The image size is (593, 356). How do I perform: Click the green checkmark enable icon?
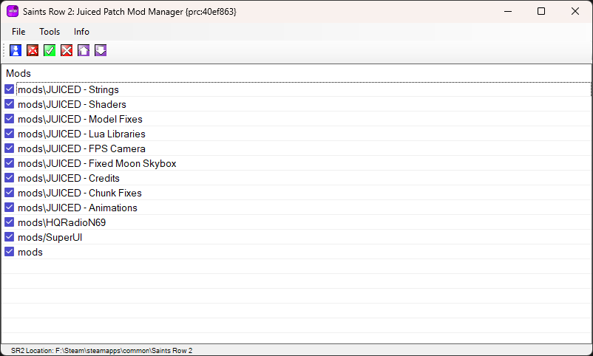(x=50, y=50)
